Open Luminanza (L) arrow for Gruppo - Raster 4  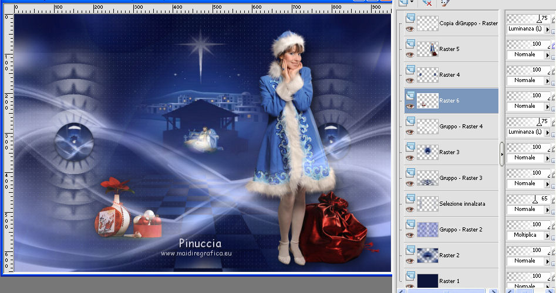(x=547, y=132)
